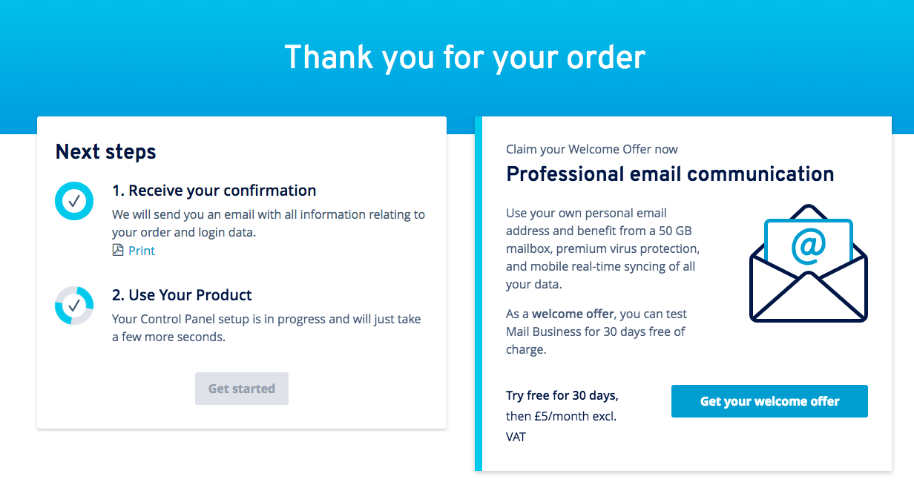Click 'Professional email communication' heading
914x485 pixels.
pyautogui.click(x=670, y=174)
